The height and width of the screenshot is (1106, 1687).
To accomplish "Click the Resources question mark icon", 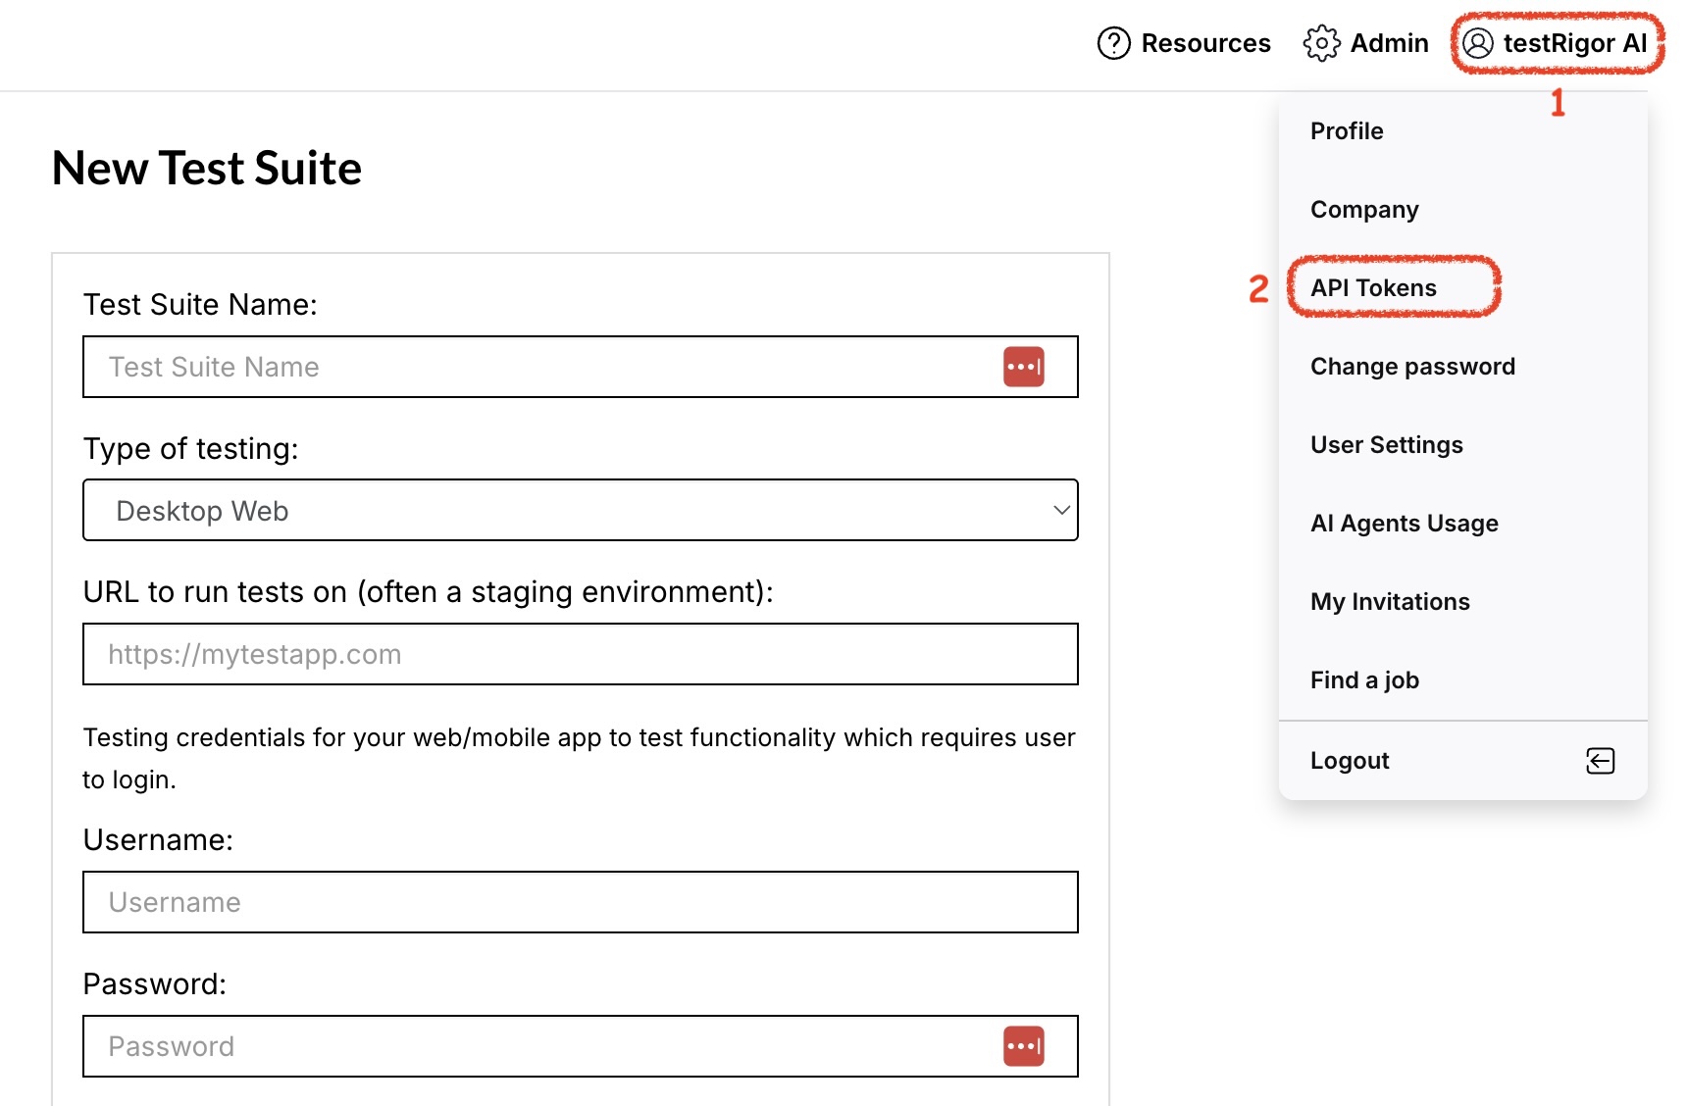I will tap(1113, 43).
